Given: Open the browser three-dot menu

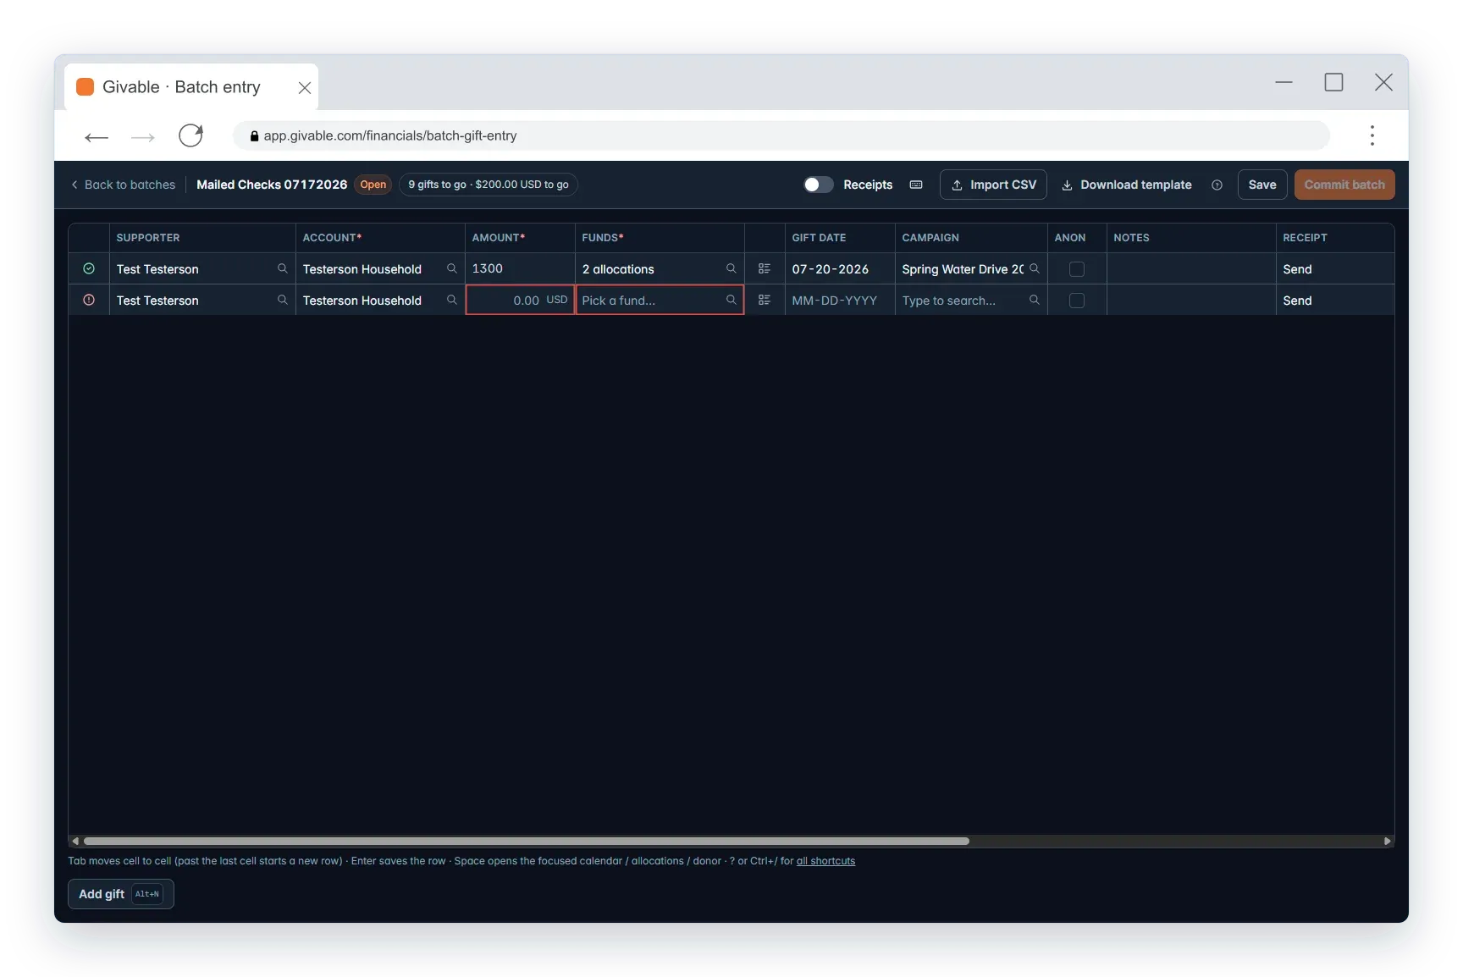Looking at the screenshot, I should click(x=1372, y=135).
